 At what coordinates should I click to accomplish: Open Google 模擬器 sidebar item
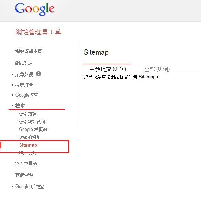coord(33,130)
